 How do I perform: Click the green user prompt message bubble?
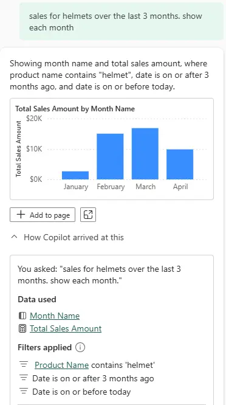[122, 21]
